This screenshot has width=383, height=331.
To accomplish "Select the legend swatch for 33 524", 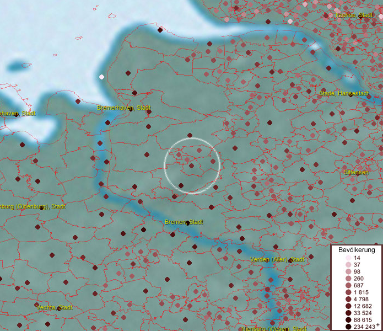I will (348, 313).
